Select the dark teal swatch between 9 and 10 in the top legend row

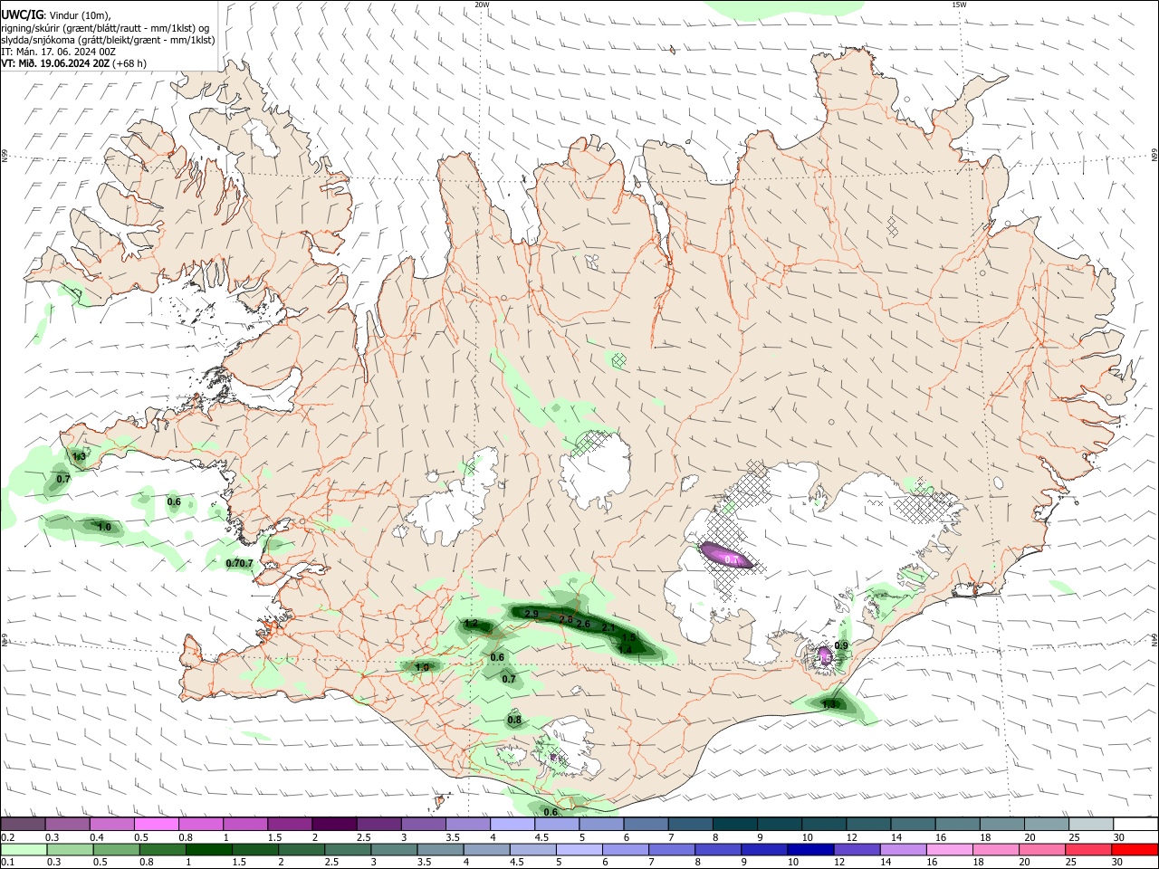click(x=779, y=825)
